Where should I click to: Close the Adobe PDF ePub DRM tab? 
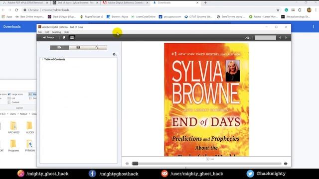47,2
